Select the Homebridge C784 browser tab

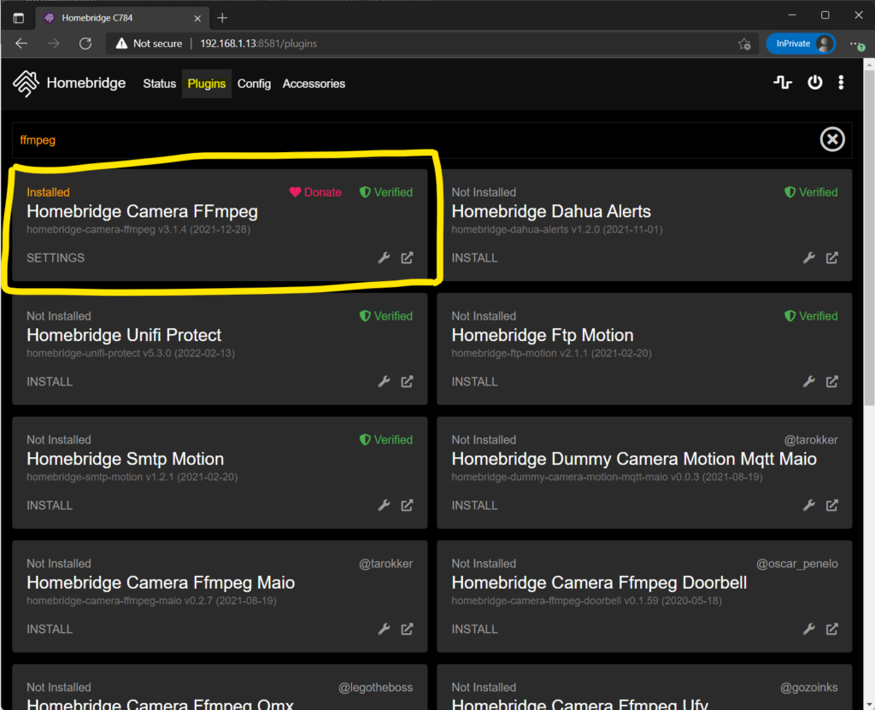123,18
